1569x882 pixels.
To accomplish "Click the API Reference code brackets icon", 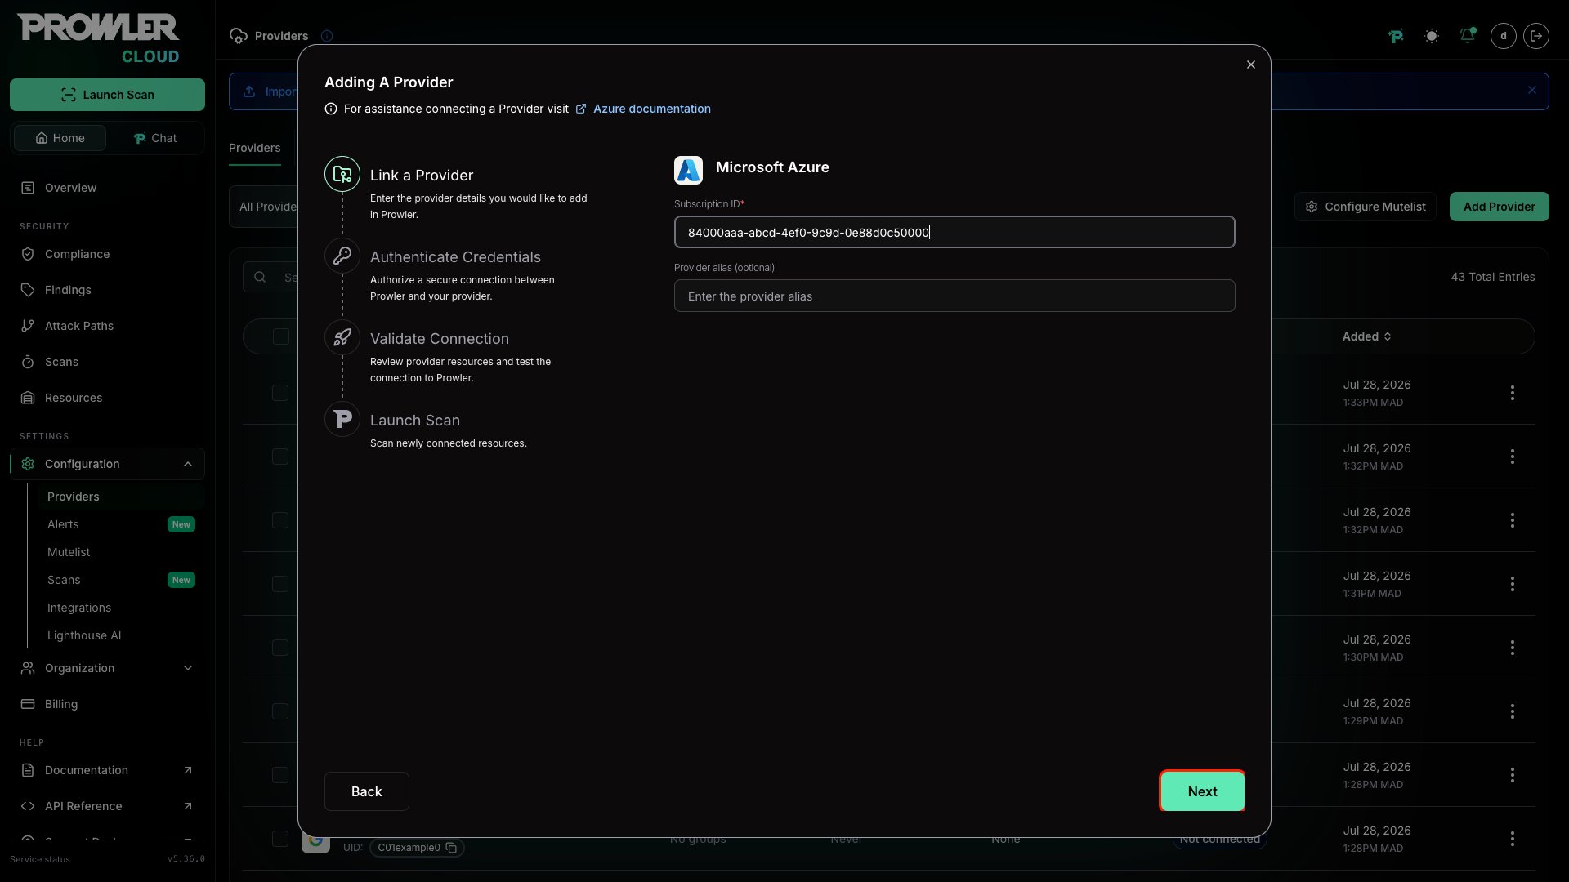I will coord(28,806).
